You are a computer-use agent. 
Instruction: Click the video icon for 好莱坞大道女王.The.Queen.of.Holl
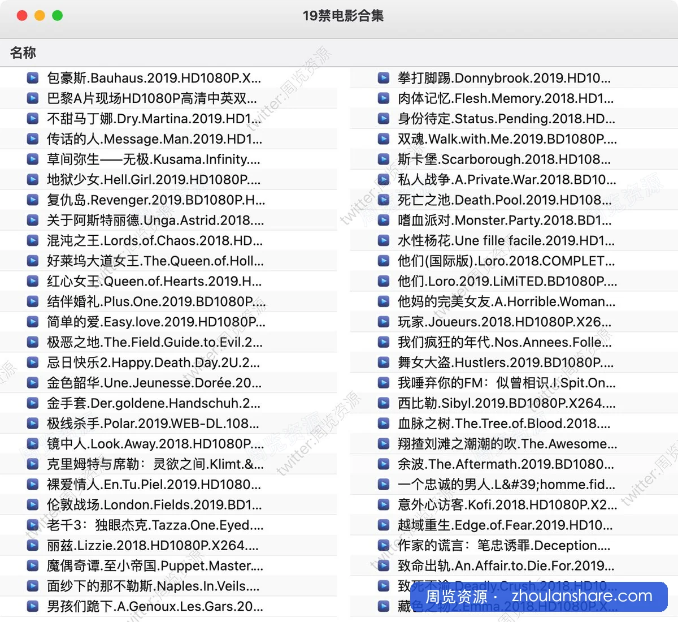click(x=33, y=261)
